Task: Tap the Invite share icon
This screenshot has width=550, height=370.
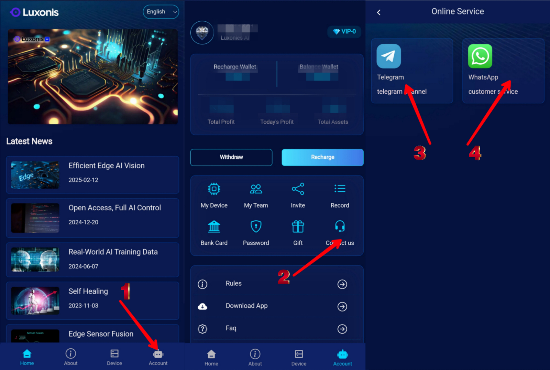Action: click(298, 189)
